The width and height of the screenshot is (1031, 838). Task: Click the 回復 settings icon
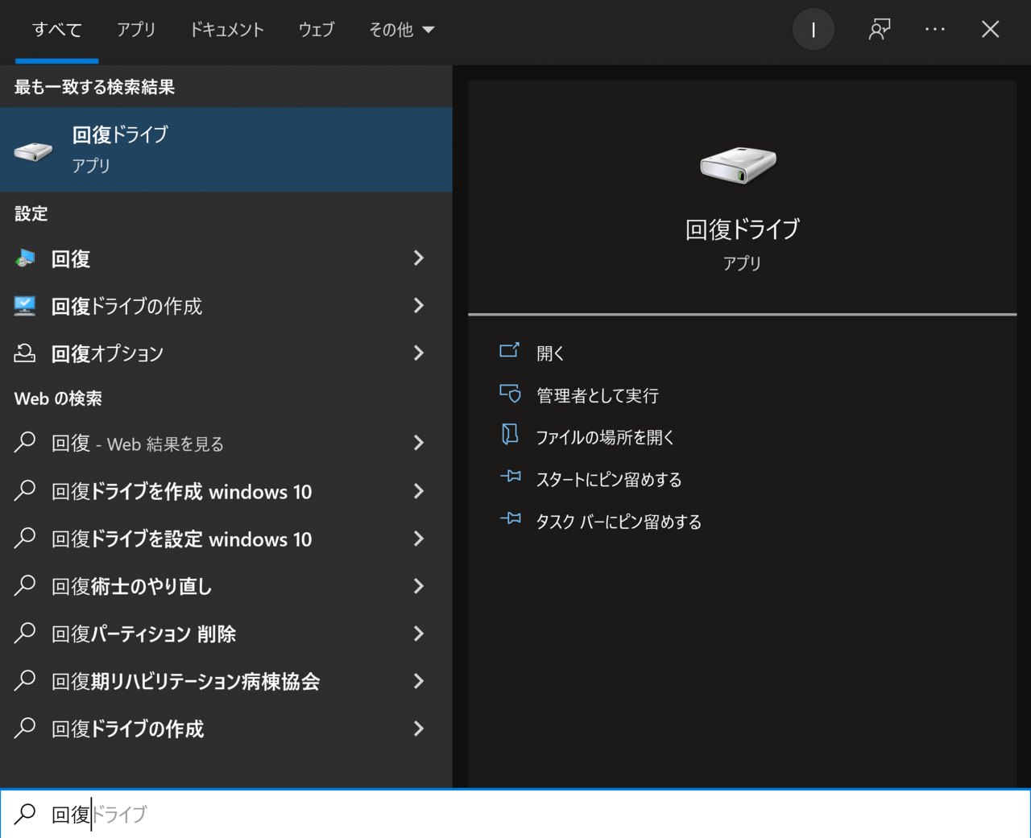25,258
